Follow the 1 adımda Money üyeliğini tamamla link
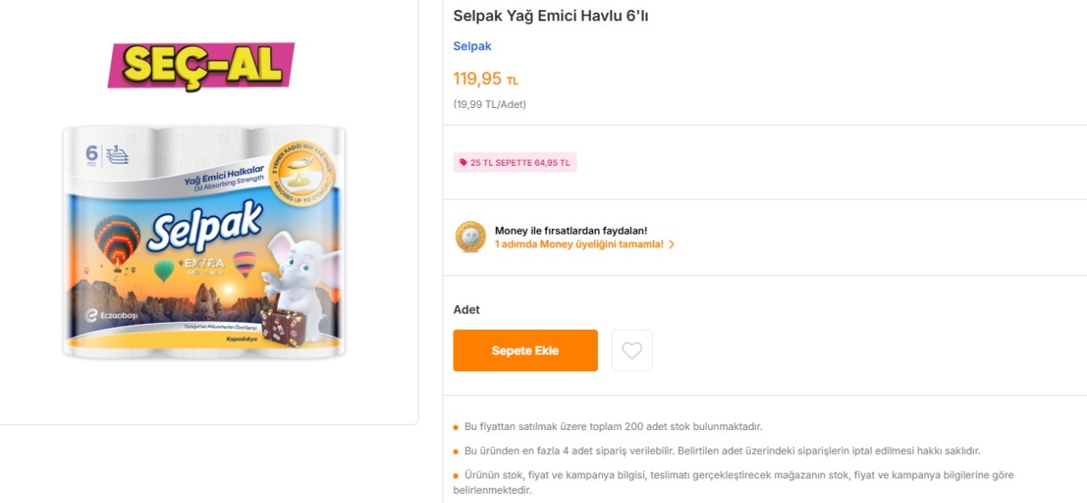Screen dimensions: 1087x503 [x=579, y=244]
